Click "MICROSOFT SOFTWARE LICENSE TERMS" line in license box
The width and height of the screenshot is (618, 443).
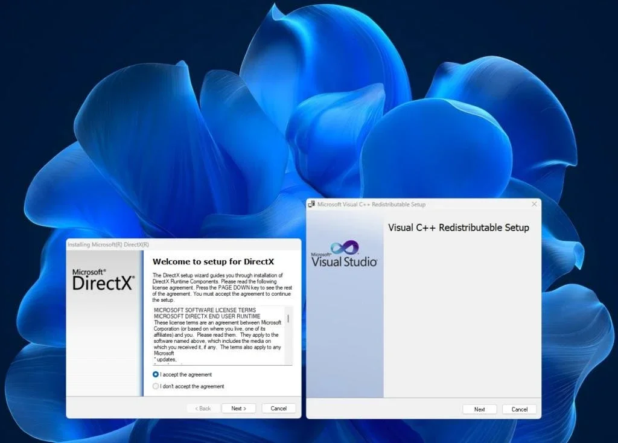point(205,310)
